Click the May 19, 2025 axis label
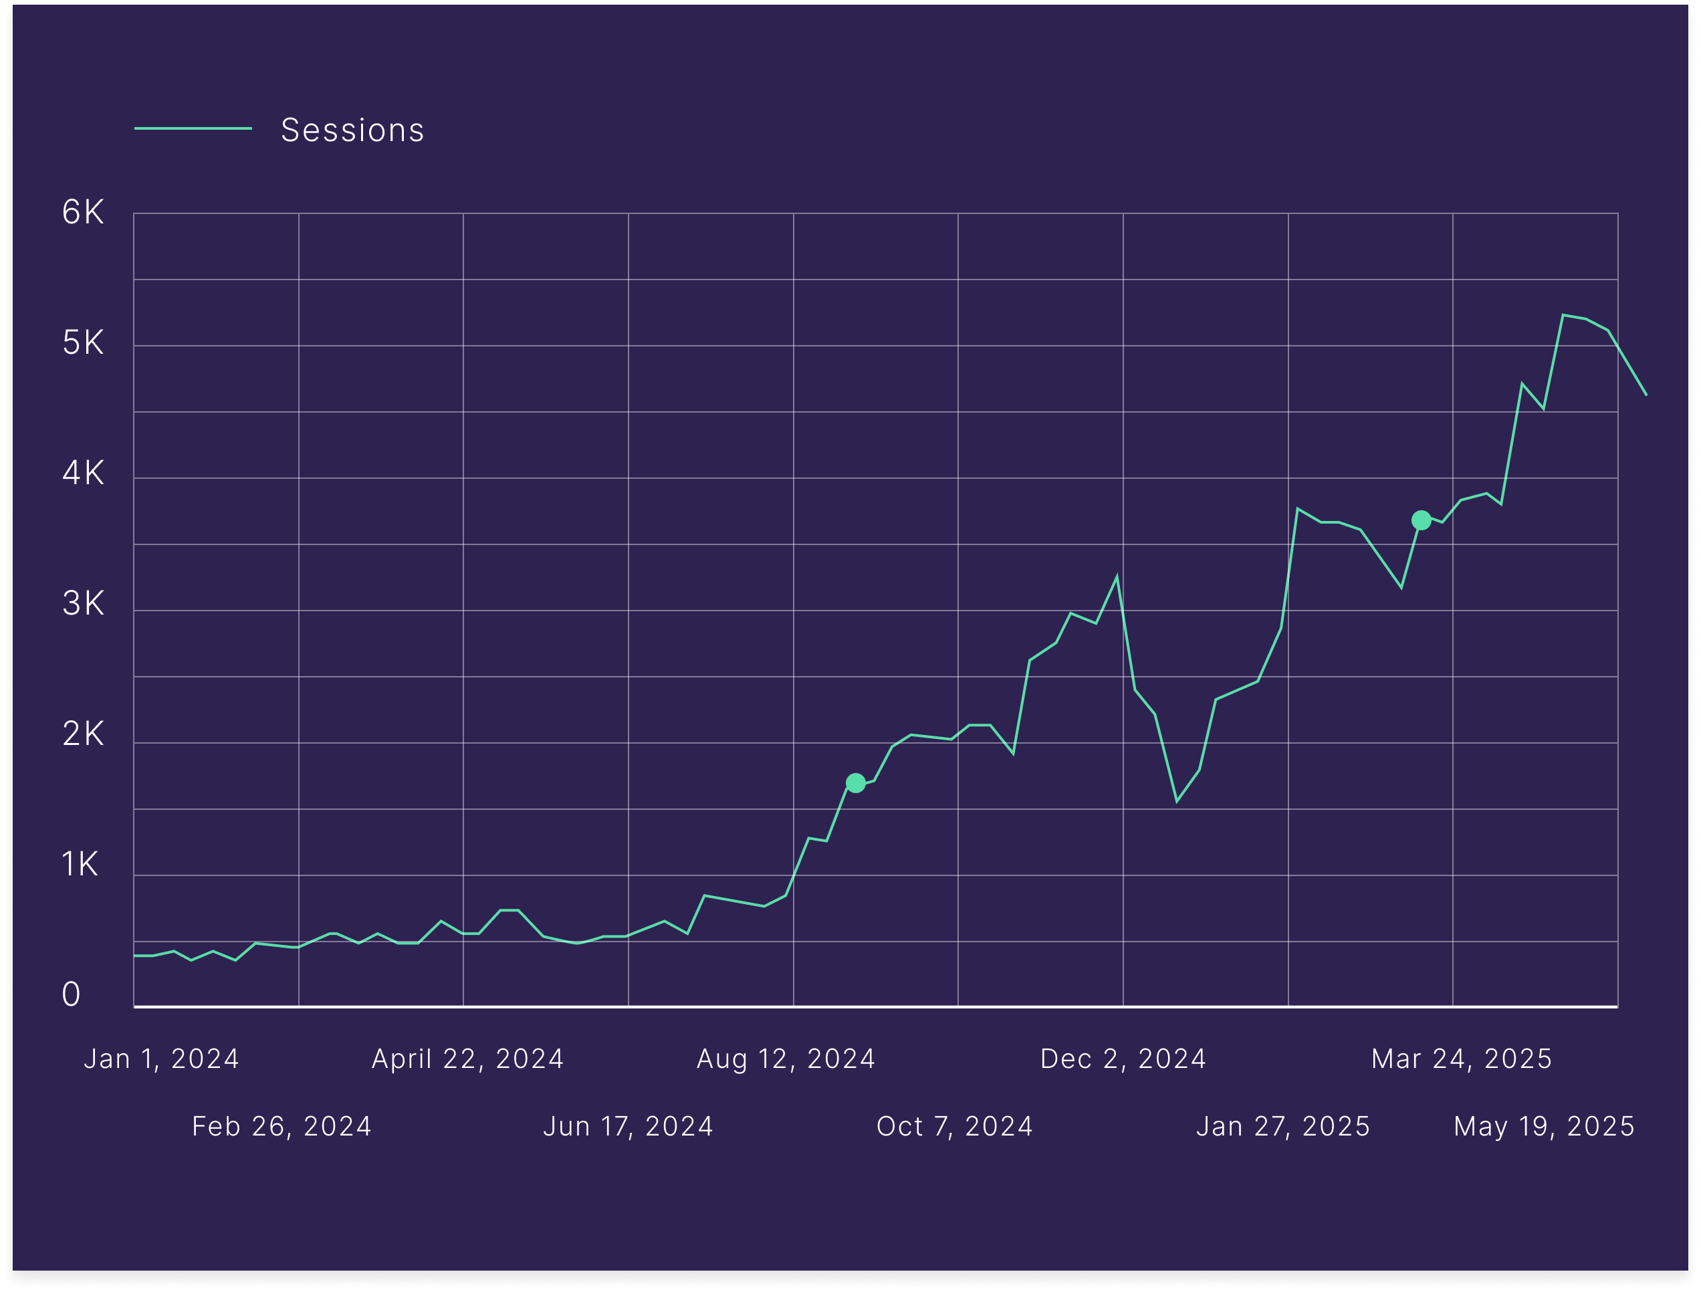 [x=1544, y=1127]
